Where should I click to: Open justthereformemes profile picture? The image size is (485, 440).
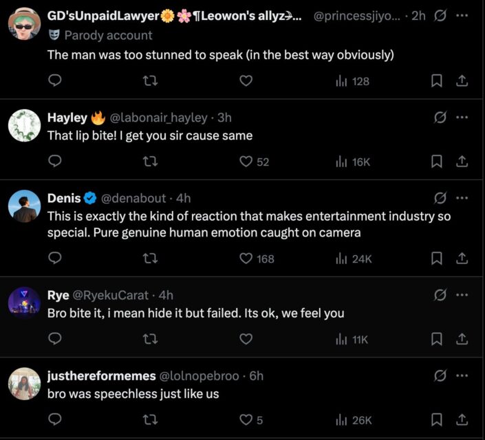click(x=25, y=384)
